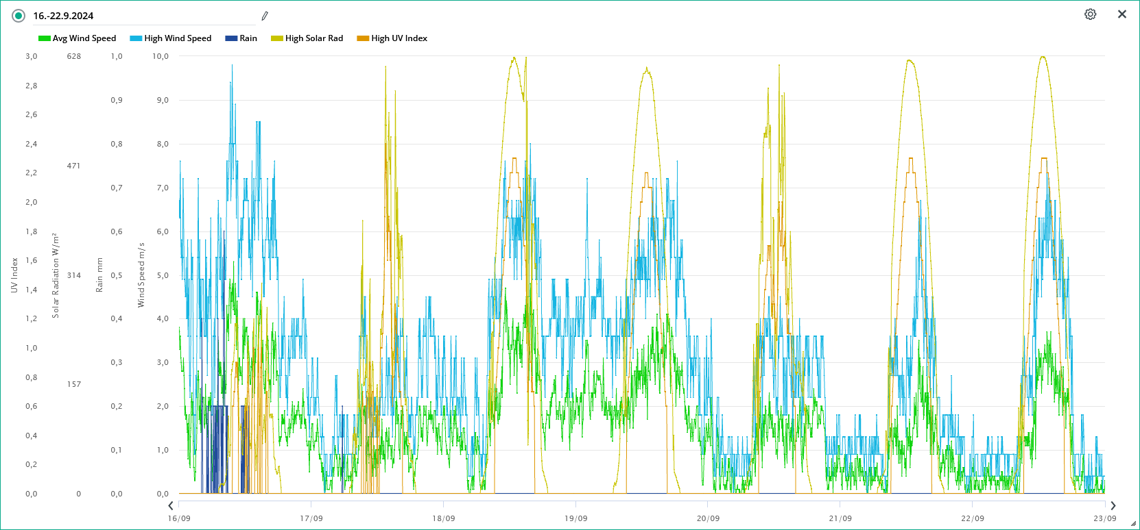Image resolution: width=1140 pixels, height=530 pixels.
Task: Select the UV Index axis title
Action: 14,275
